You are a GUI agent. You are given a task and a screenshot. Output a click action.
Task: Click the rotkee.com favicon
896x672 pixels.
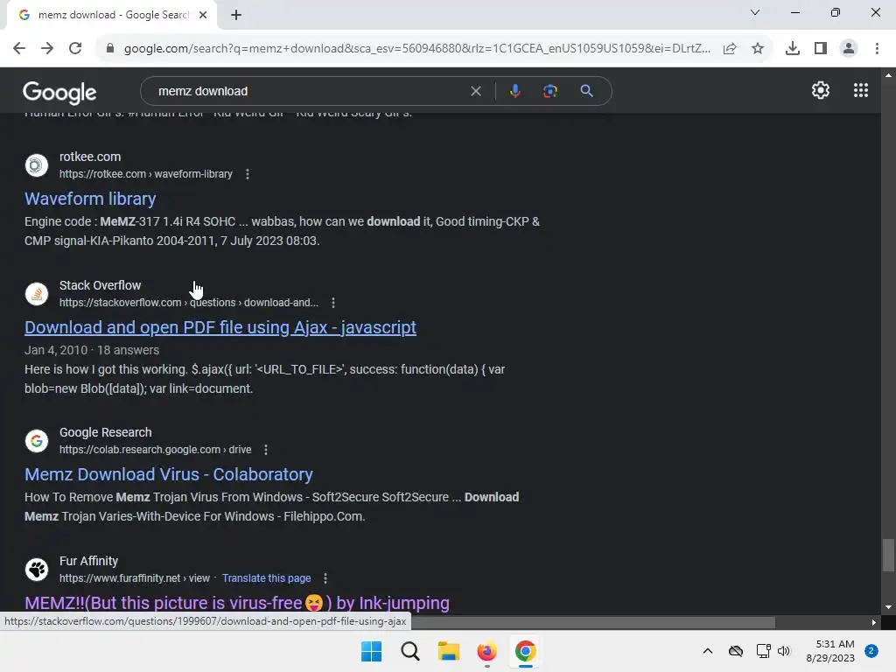[x=37, y=165]
